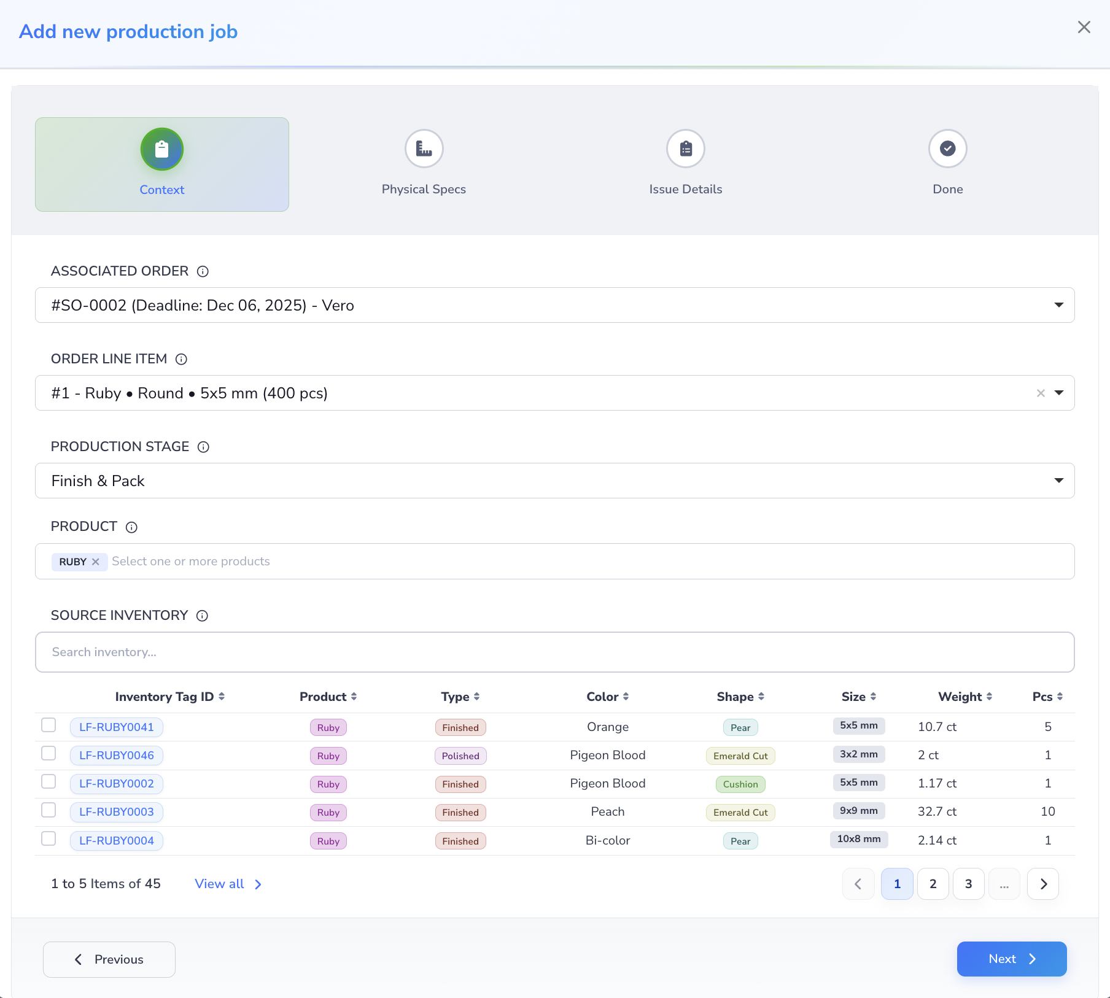Select checkbox for LF-RUBY0046
Screen dimensions: 1110x998
pos(49,753)
